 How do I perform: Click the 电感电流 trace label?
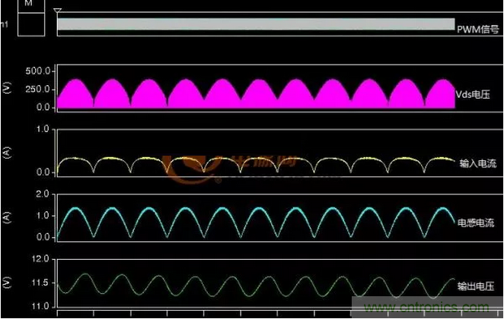477,223
